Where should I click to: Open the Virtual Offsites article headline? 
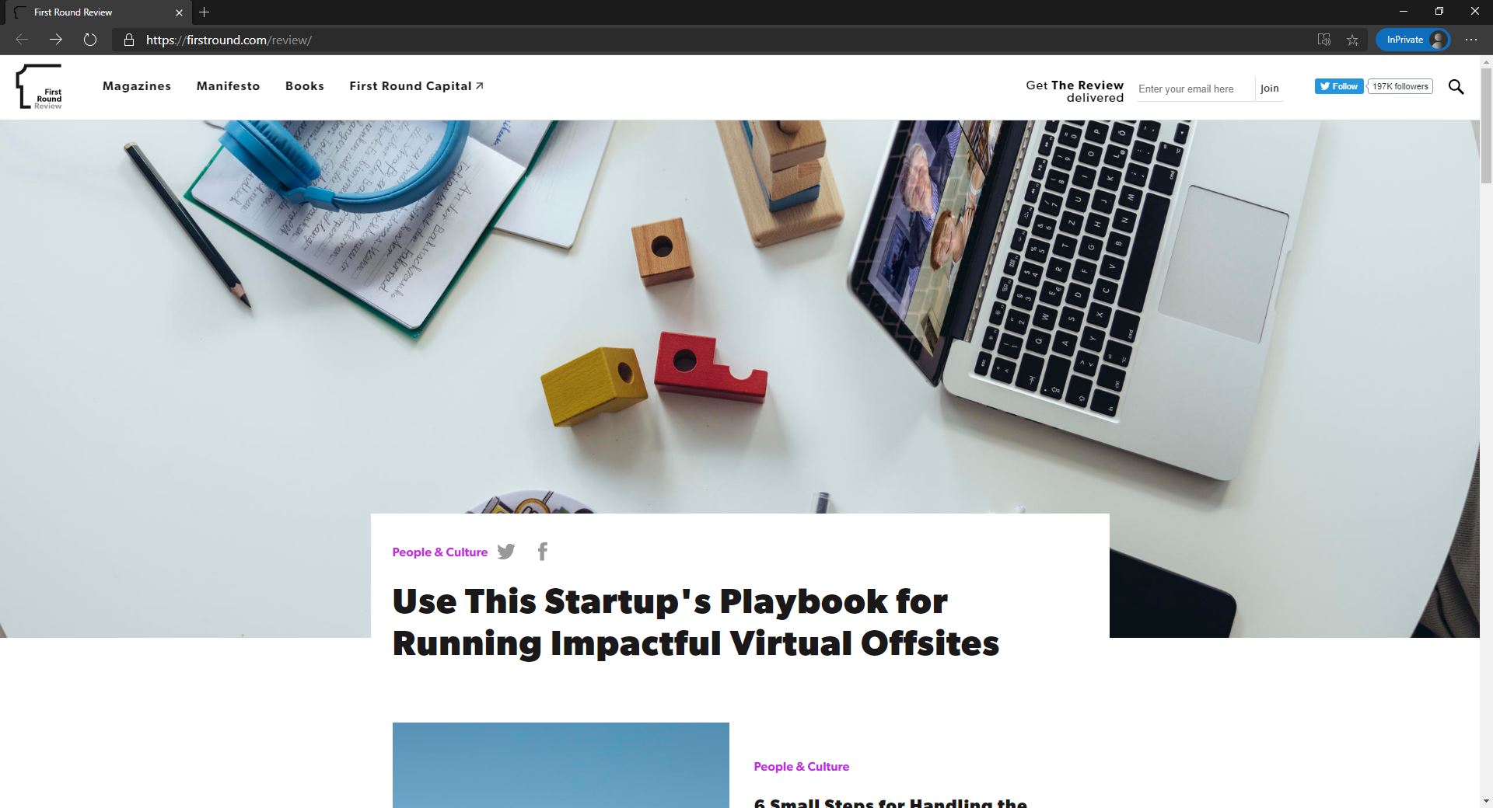tap(695, 622)
